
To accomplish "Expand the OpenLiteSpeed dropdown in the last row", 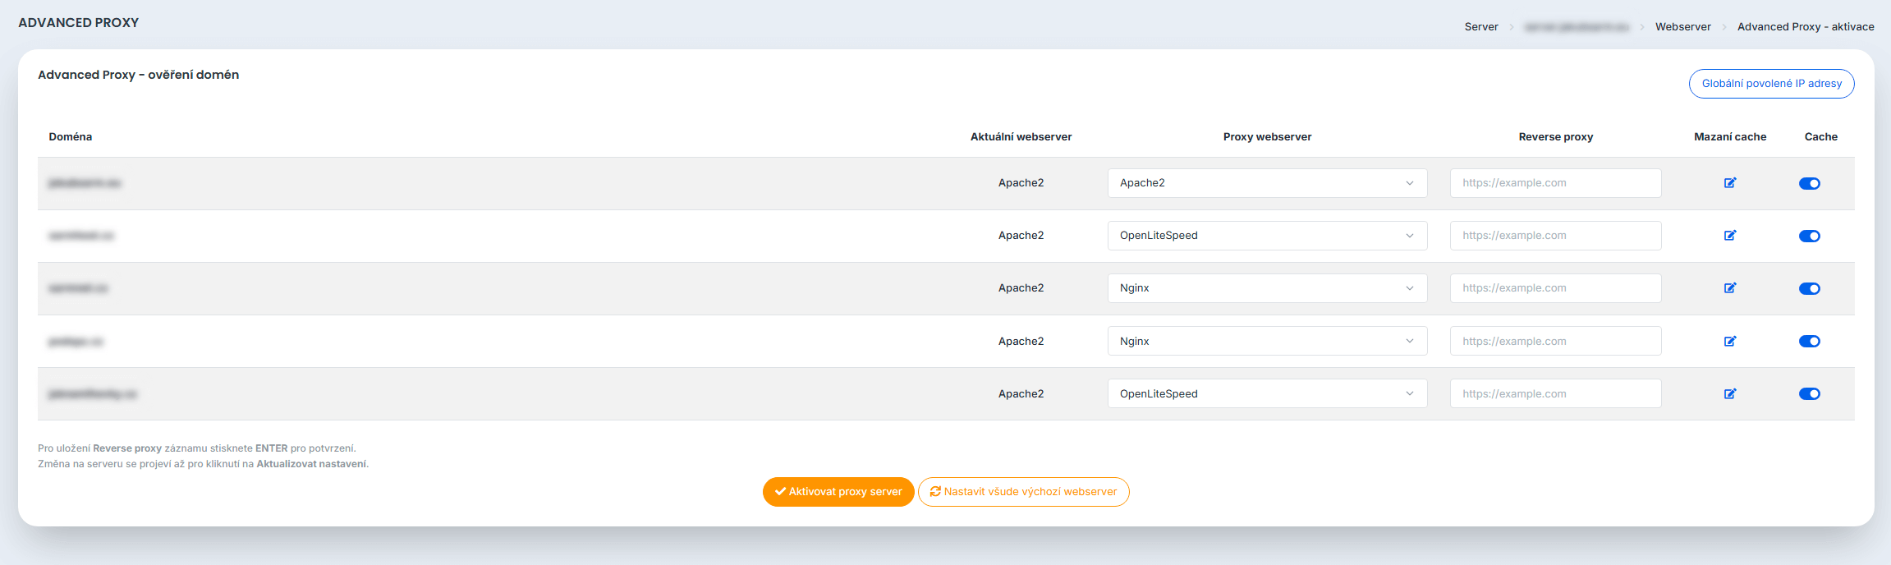I will click(1266, 394).
